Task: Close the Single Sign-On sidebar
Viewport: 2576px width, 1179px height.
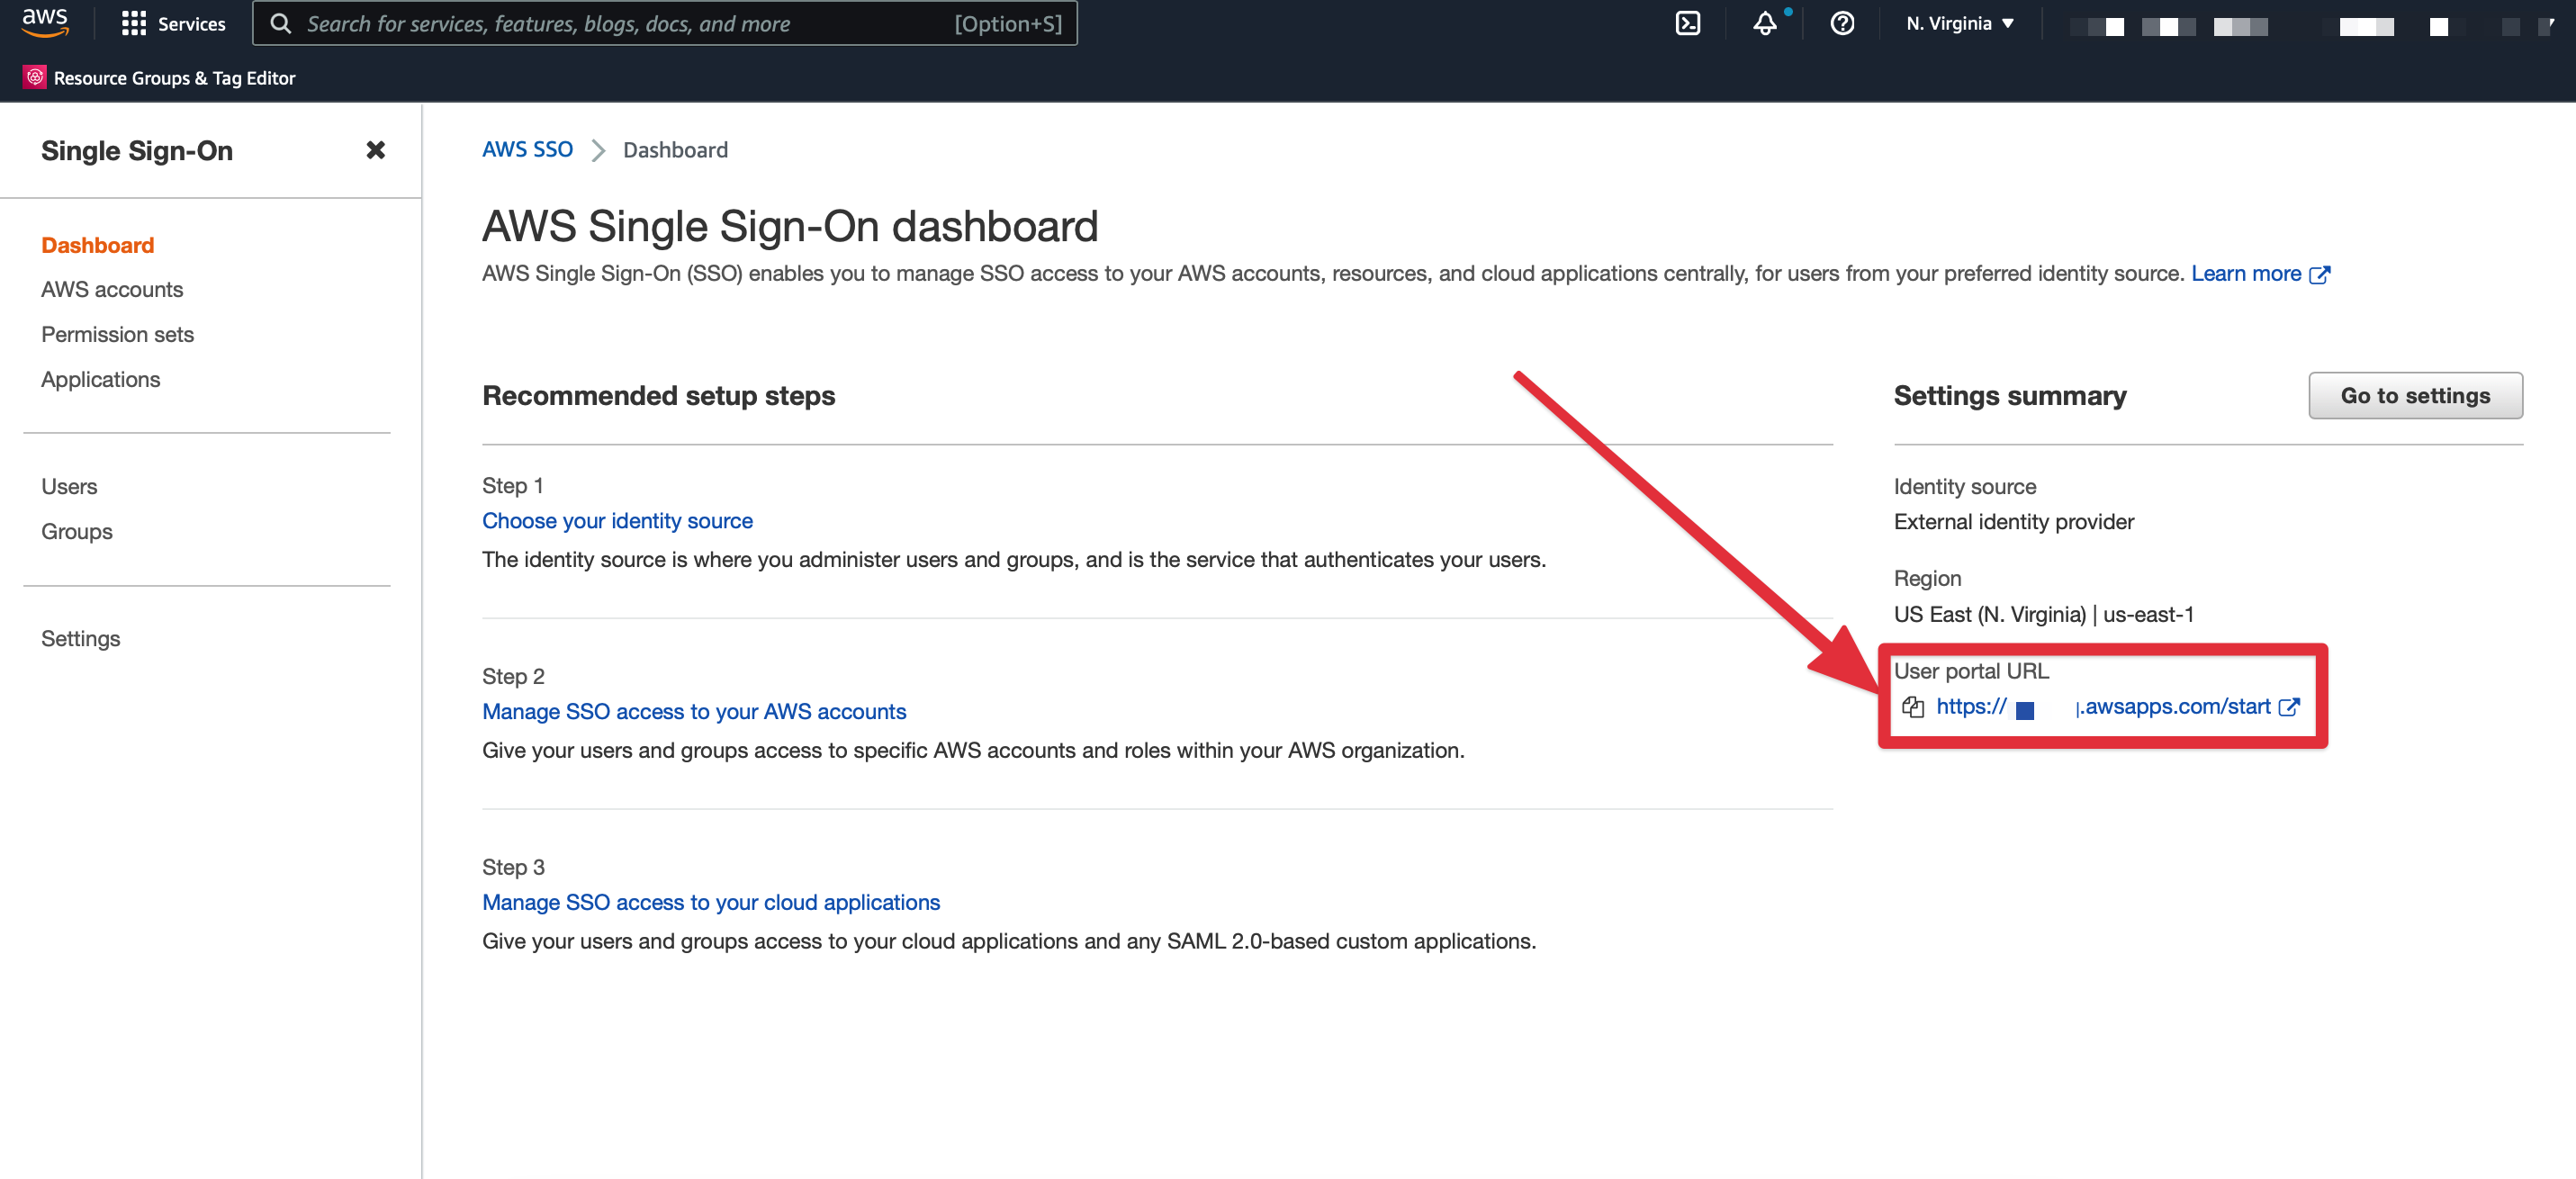Action: 375,150
